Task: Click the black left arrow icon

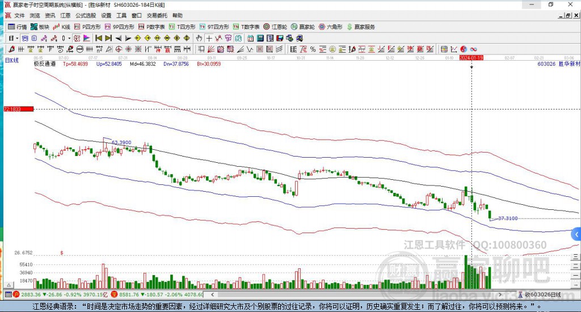Action: coord(118,38)
